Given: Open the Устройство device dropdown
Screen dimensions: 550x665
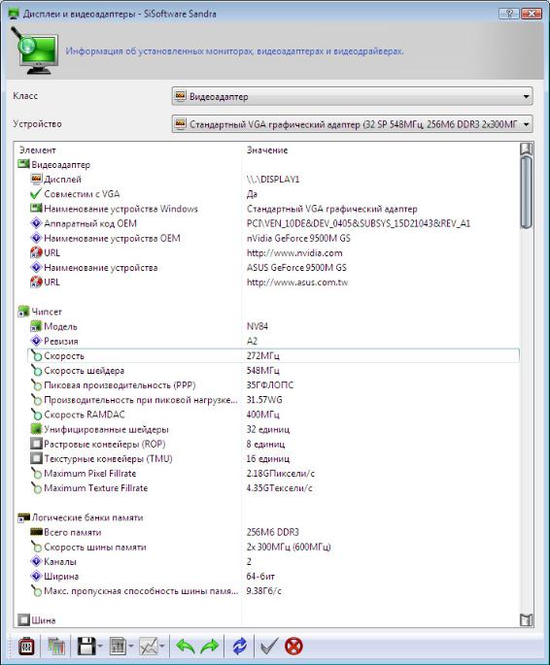Looking at the screenshot, I should [x=352, y=124].
